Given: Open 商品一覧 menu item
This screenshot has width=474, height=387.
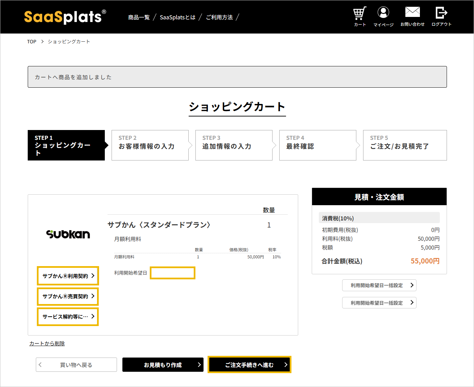Looking at the screenshot, I should click(139, 17).
